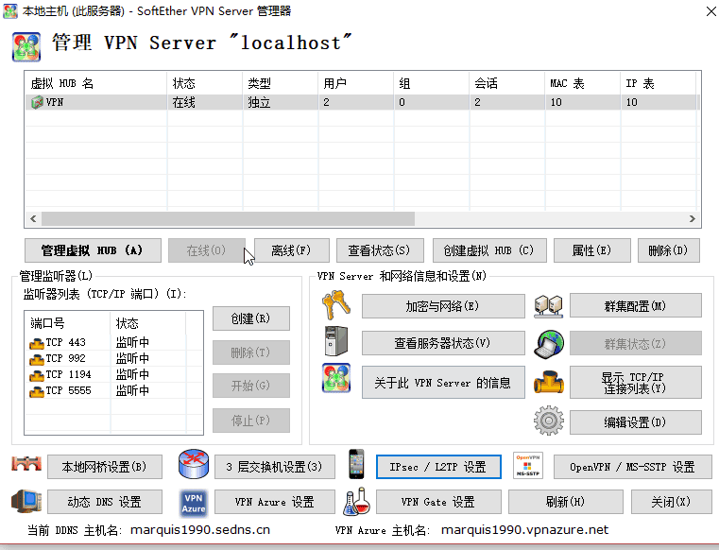Open 3 层交换机设置(3)
This screenshot has height=550, width=719.
tap(275, 467)
